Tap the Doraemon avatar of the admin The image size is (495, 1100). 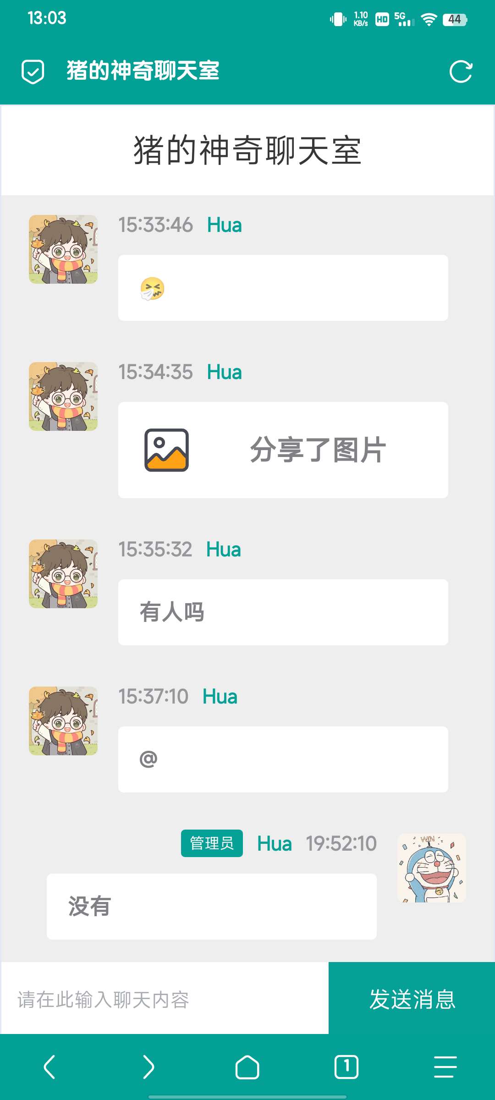pos(432,868)
